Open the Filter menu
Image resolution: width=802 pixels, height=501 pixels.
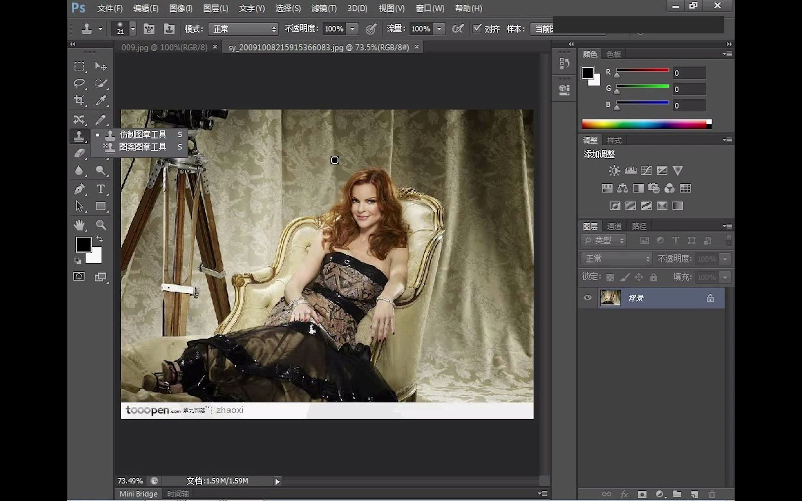click(324, 8)
